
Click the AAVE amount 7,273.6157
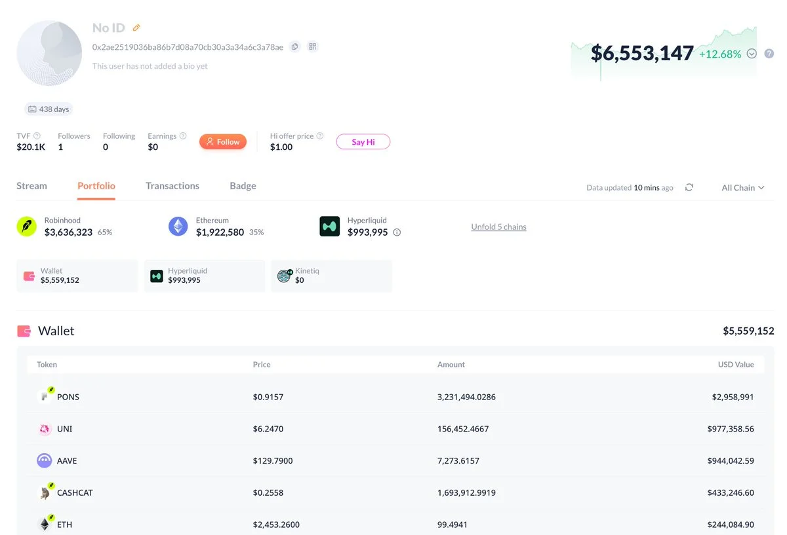(458, 461)
